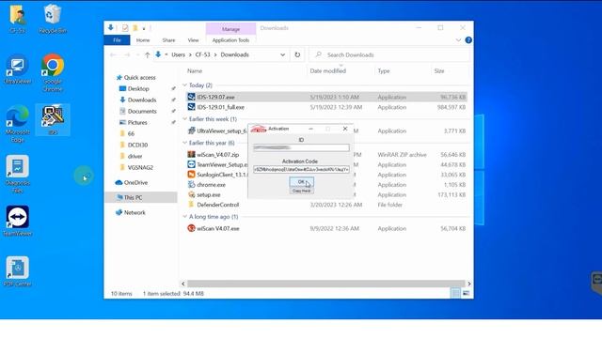Switch to large icons view in status bar
602x338 pixels.
(x=466, y=294)
